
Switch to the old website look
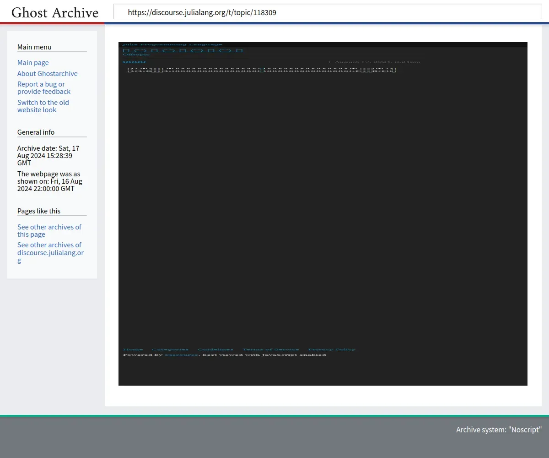pyautogui.click(x=43, y=106)
